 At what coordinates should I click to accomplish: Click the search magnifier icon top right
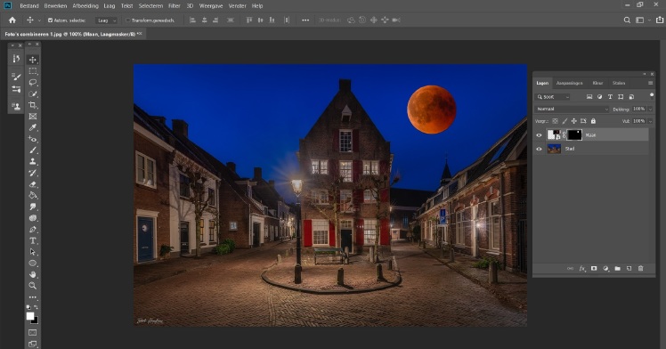tap(627, 20)
